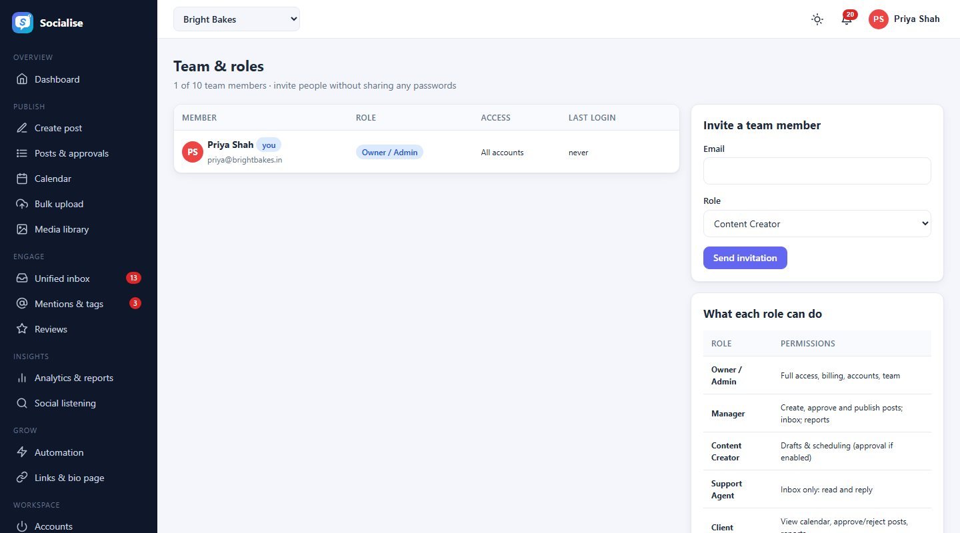Click the Unified inbox tray icon
Image resolution: width=960 pixels, height=533 pixels.
point(22,278)
